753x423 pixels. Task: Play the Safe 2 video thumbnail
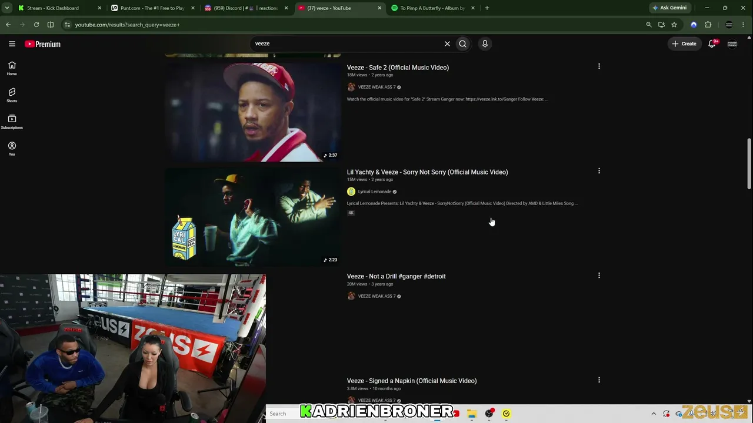(x=253, y=112)
